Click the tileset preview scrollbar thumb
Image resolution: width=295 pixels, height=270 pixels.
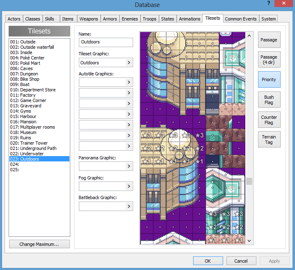(x=249, y=181)
